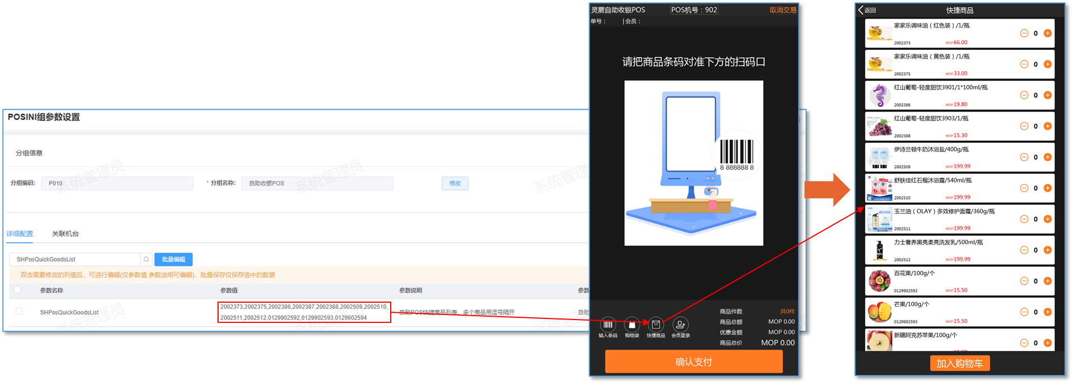This screenshot has height=384, width=1073.
Task: Click the 参数值 cell with the goods code list
Action: [304, 312]
